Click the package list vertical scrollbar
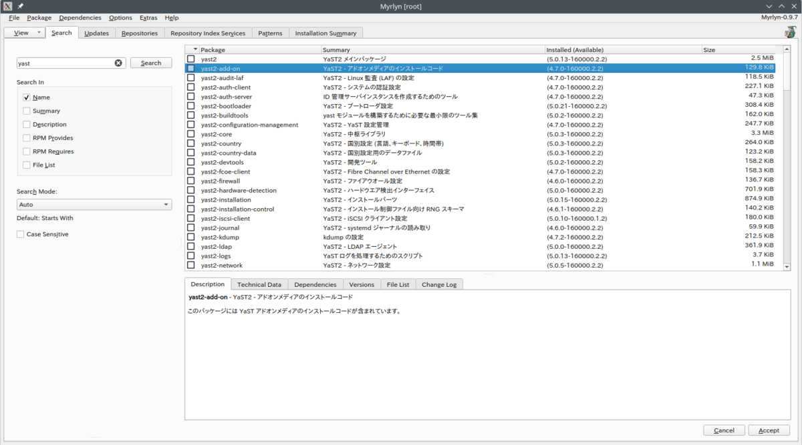802x445 pixels. point(786,157)
